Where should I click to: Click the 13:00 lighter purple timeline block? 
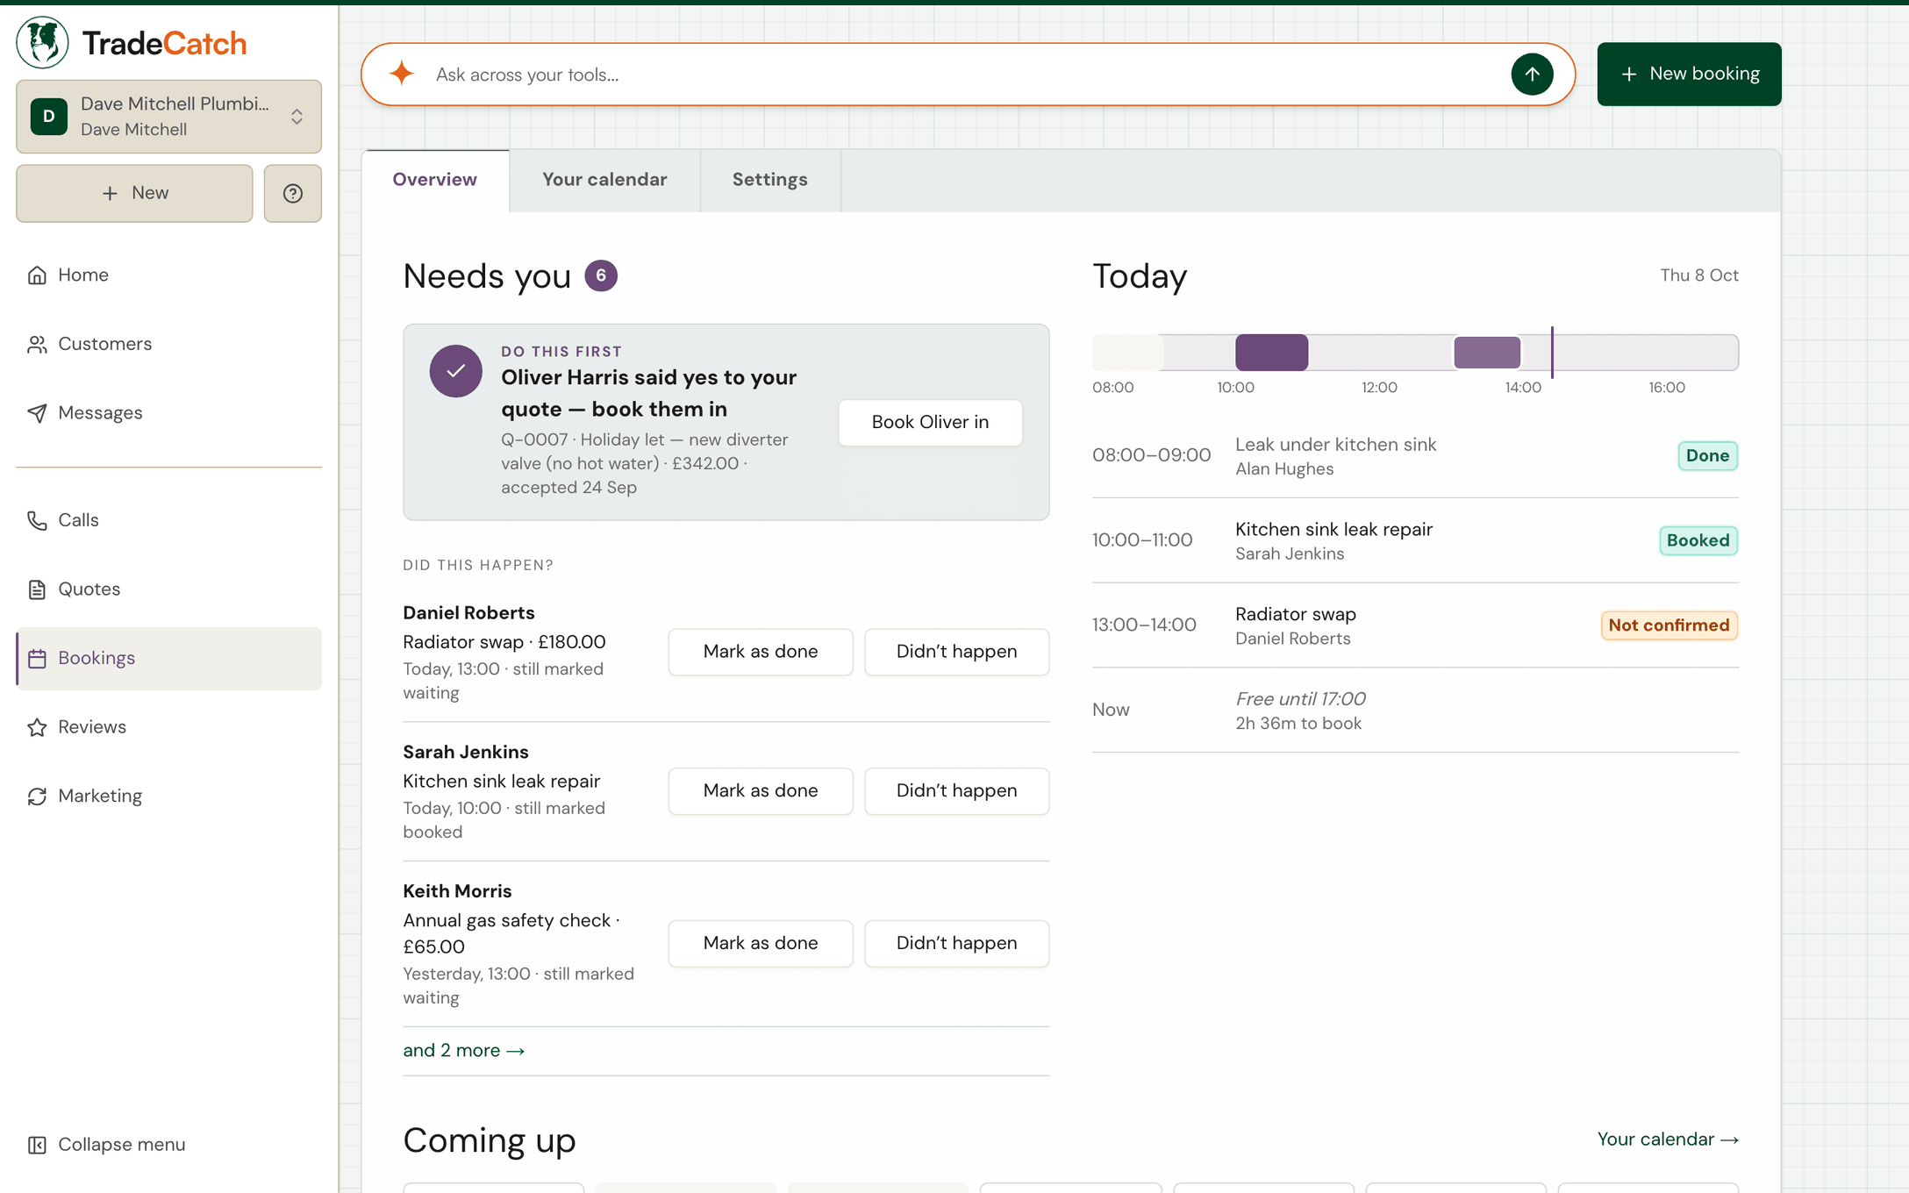click(x=1487, y=353)
